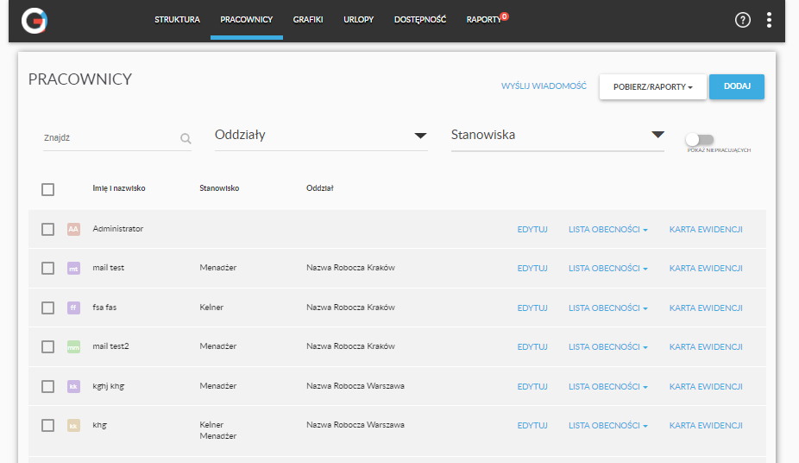Click the khg row avatar badge

(73, 425)
